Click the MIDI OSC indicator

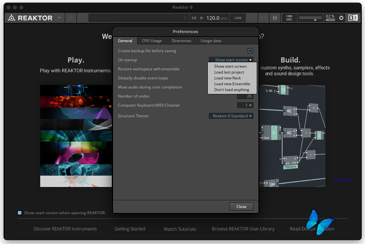tap(289, 18)
